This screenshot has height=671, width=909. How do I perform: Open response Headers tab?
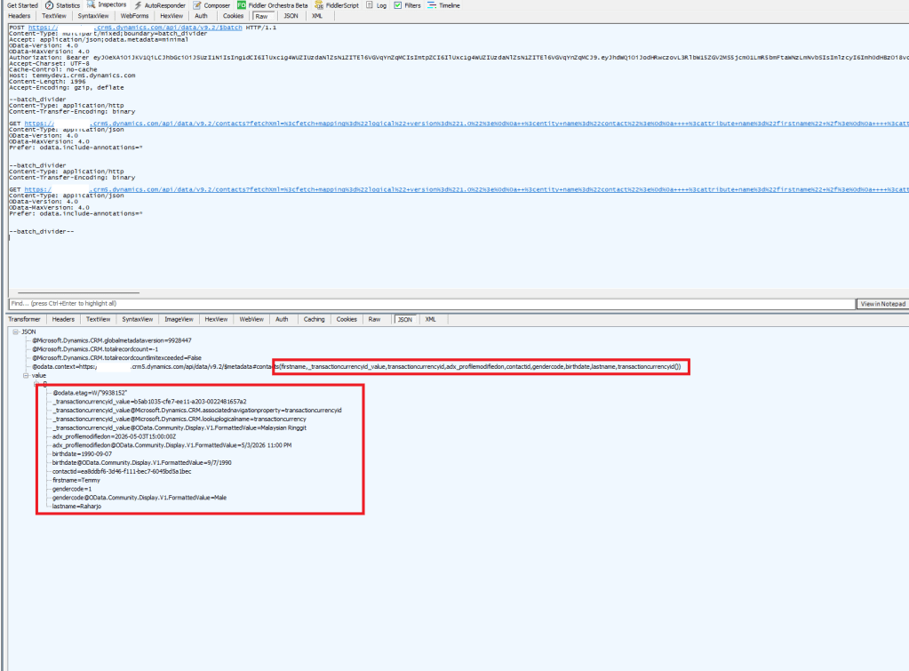pos(63,319)
